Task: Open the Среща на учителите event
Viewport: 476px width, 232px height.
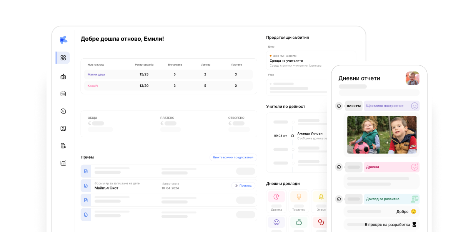Action: [286, 61]
